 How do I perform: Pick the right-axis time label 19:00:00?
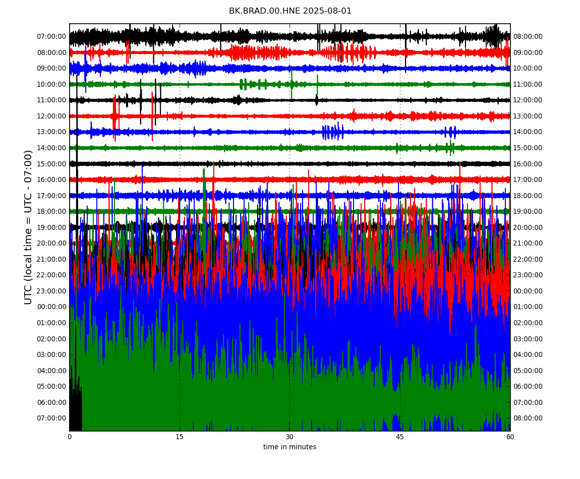pyautogui.click(x=528, y=212)
